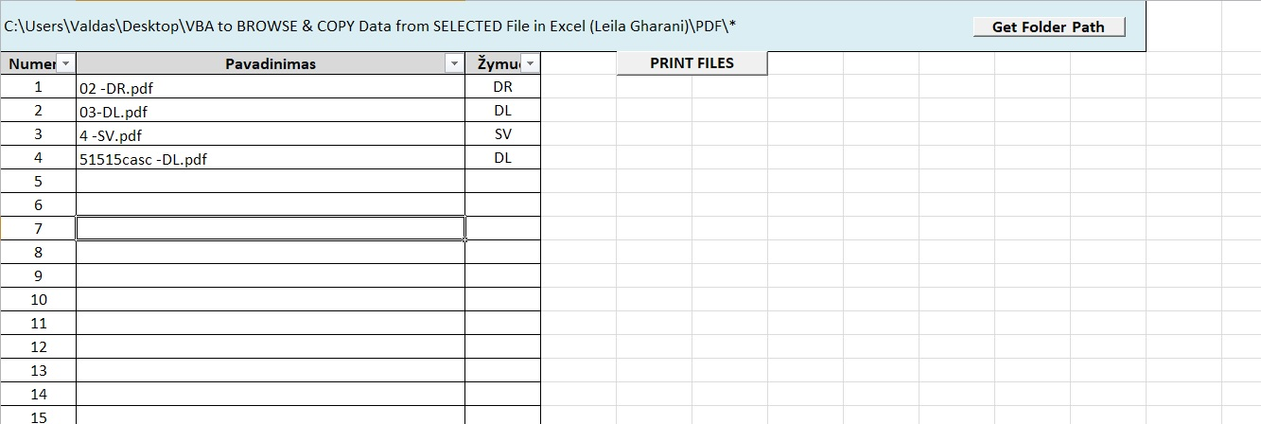This screenshot has width=1261, height=424.
Task: Select the DL tag cell in row 2
Action: point(502,111)
